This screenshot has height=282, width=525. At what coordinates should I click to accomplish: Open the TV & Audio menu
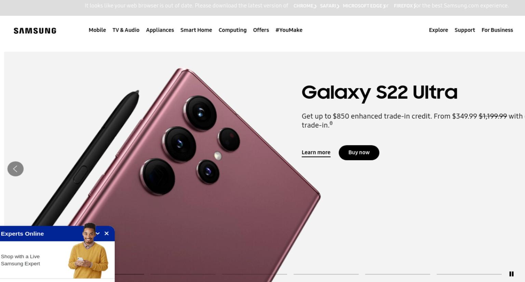pos(126,30)
